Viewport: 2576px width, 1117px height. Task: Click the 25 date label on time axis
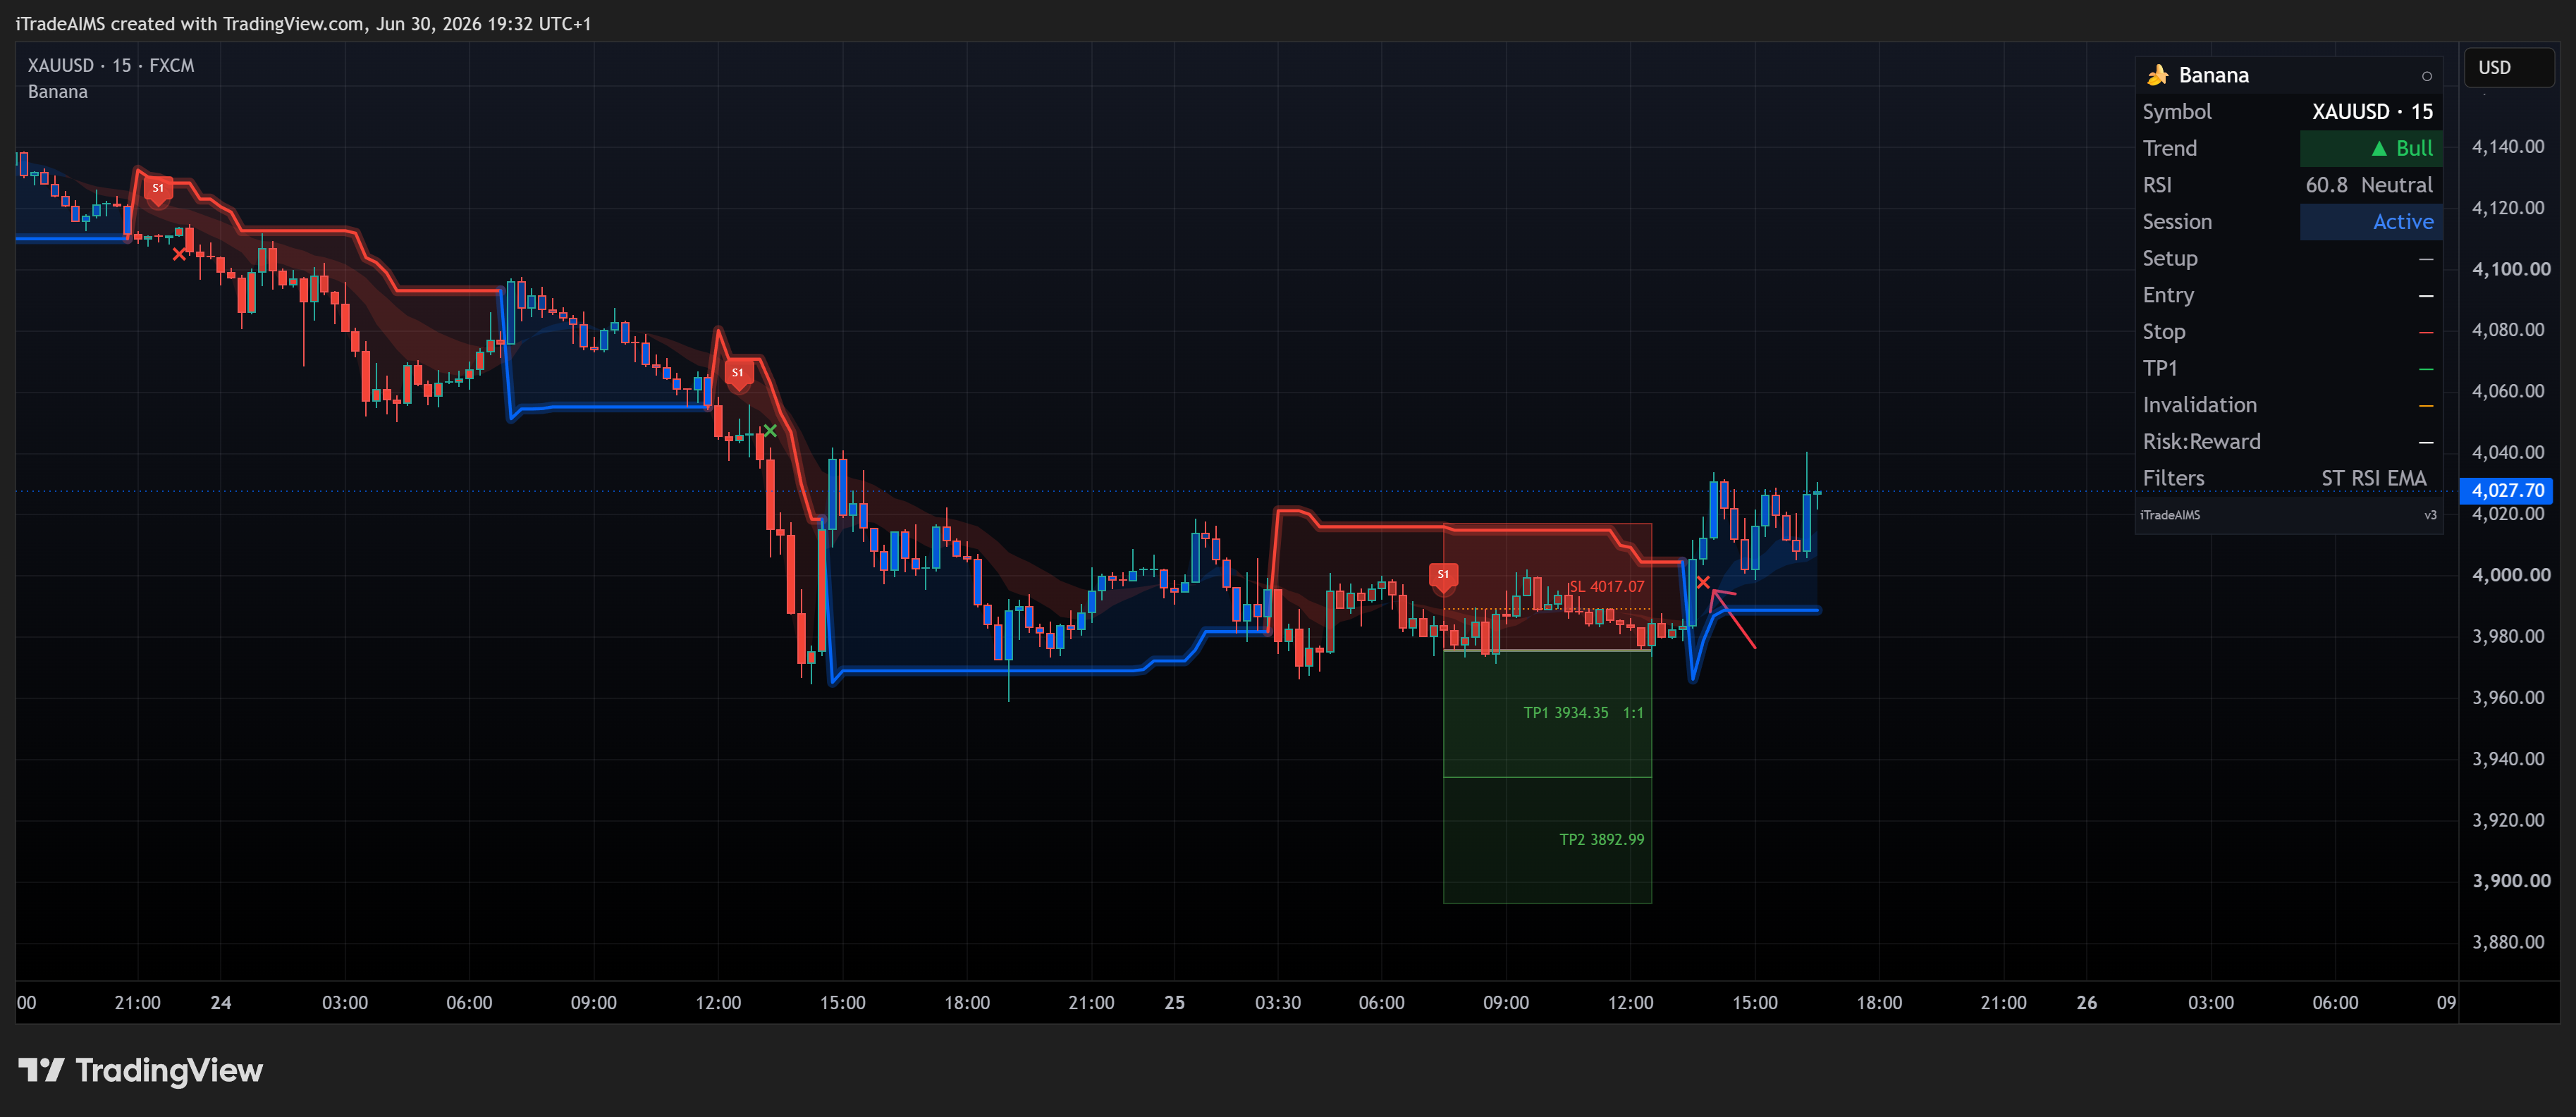pos(1174,1003)
